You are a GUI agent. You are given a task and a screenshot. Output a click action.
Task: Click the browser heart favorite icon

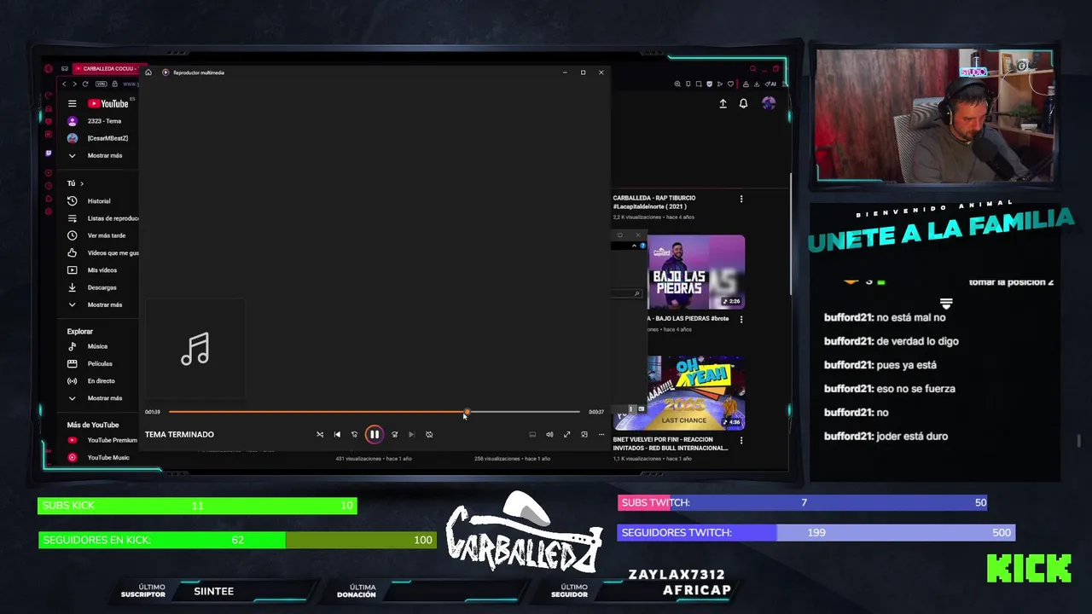point(730,84)
